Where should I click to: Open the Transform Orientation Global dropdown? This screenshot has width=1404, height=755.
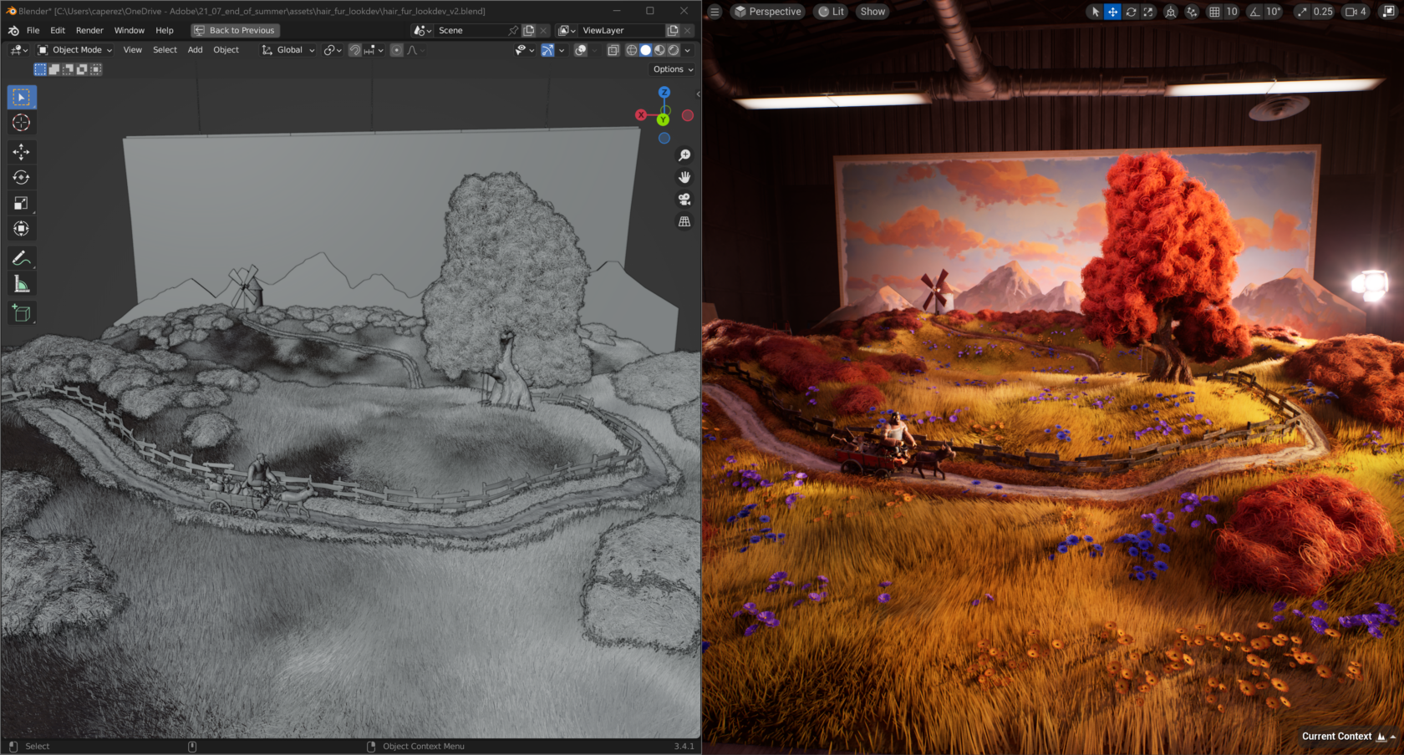[x=287, y=49]
